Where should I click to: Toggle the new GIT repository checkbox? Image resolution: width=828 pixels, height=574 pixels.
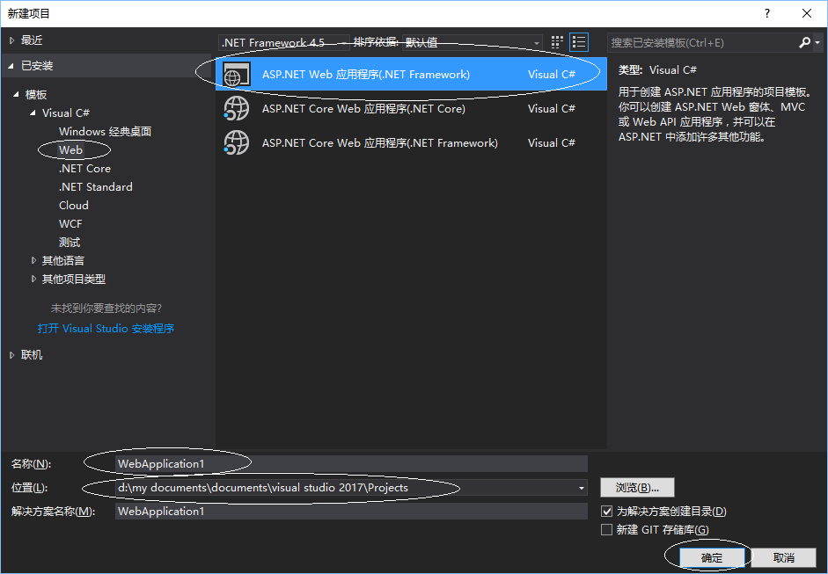(x=607, y=530)
